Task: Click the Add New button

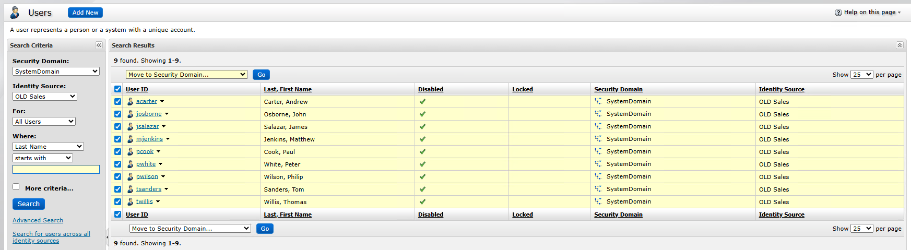Action: coord(85,13)
